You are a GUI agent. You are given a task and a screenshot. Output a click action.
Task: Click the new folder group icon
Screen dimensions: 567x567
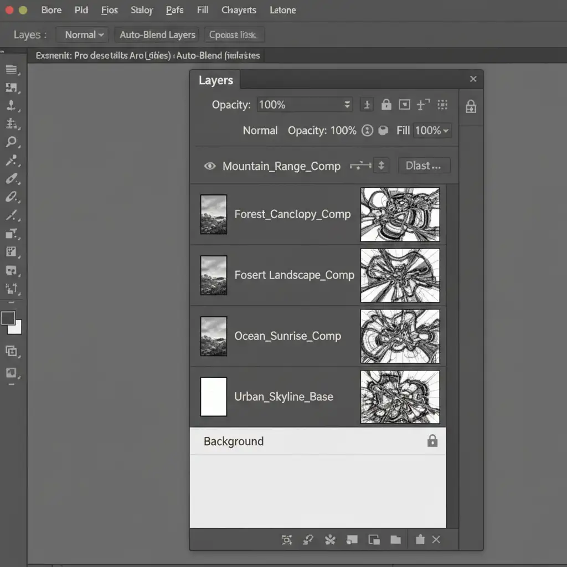[x=395, y=539]
